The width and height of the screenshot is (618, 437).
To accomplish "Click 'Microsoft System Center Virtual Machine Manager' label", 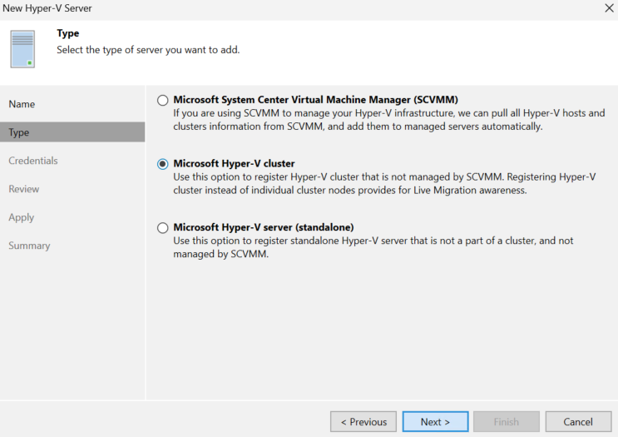I will click(316, 100).
